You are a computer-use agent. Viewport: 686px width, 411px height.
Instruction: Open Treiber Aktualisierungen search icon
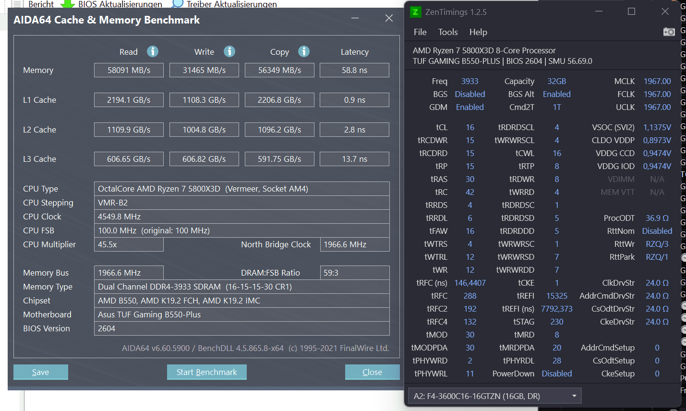point(178,3)
